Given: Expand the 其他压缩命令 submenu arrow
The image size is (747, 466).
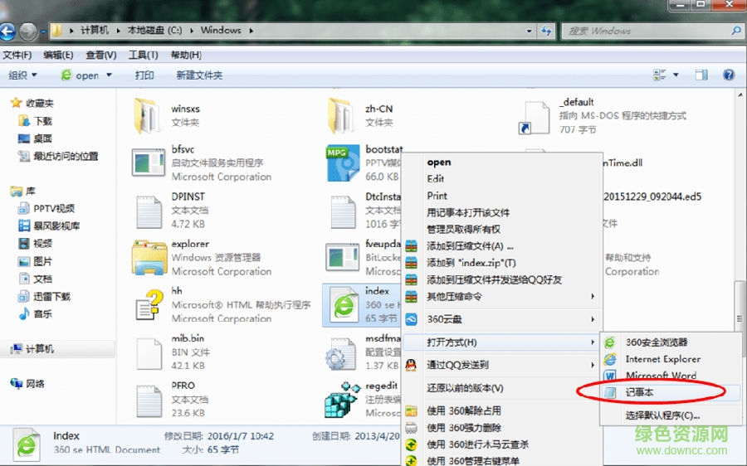Looking at the screenshot, I should tap(593, 296).
